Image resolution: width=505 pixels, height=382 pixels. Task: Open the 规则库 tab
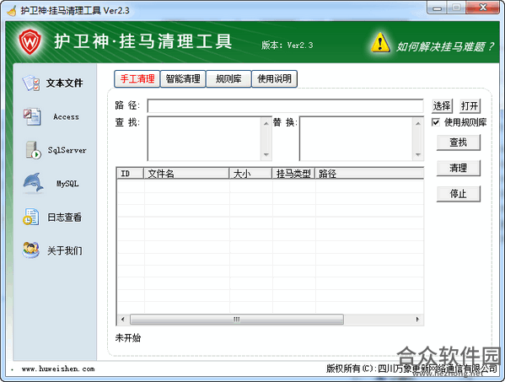[x=228, y=79]
